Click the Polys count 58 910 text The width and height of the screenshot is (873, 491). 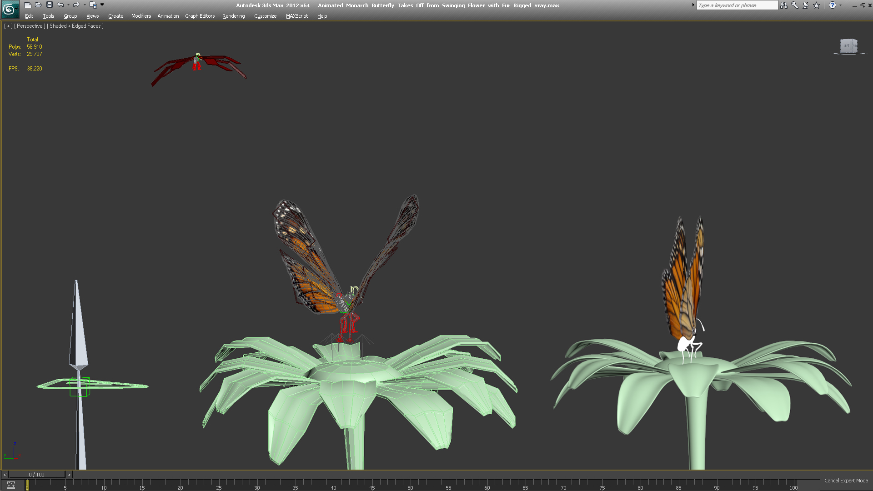(35, 47)
